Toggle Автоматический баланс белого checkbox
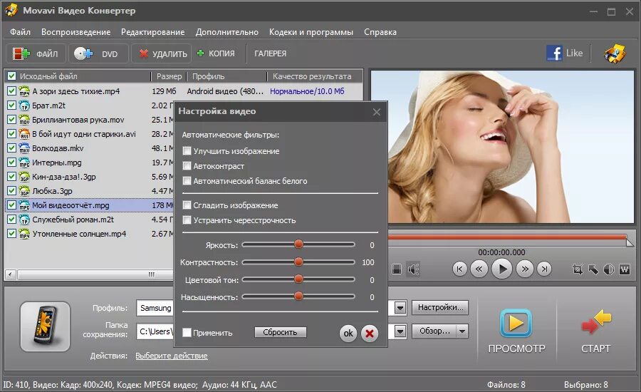Image resolution: width=641 pixels, height=392 pixels. [187, 180]
